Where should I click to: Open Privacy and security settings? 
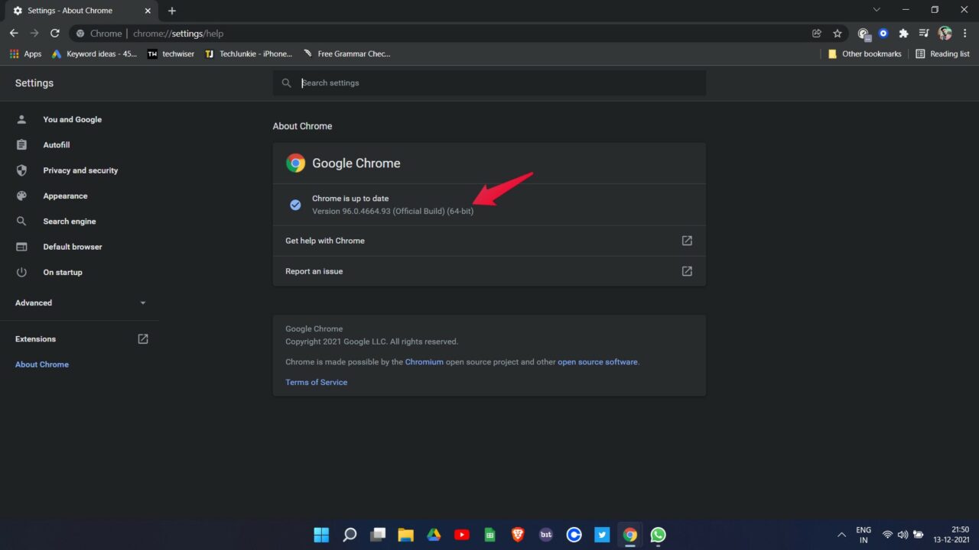point(80,170)
